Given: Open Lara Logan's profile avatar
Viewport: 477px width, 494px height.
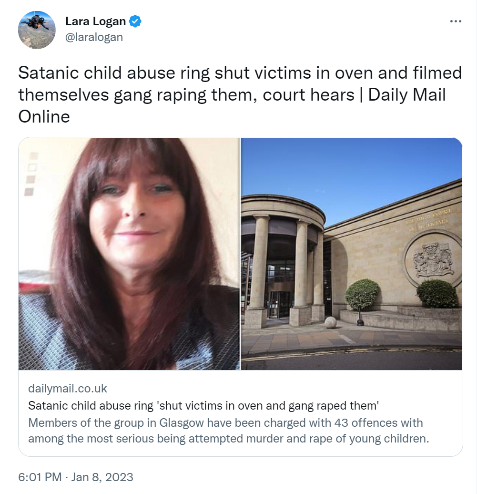Looking at the screenshot, I should click(37, 30).
